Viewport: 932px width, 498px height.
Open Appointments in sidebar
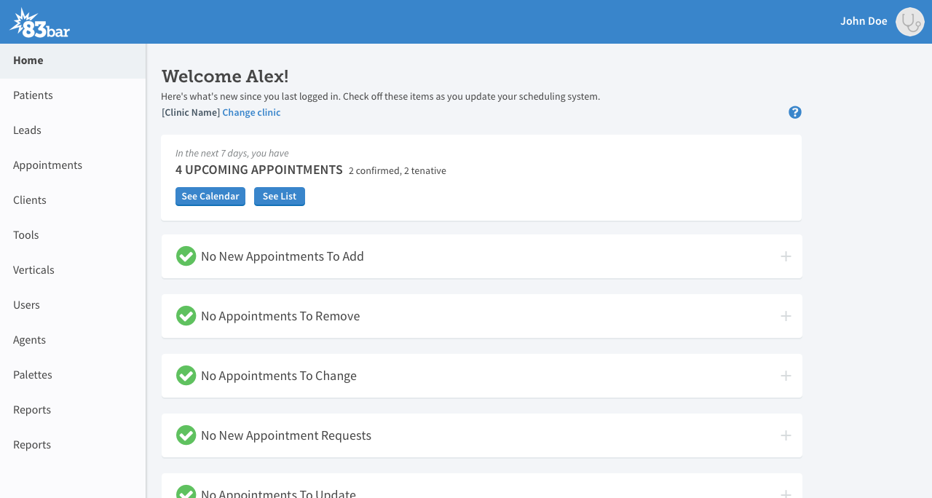73,165
